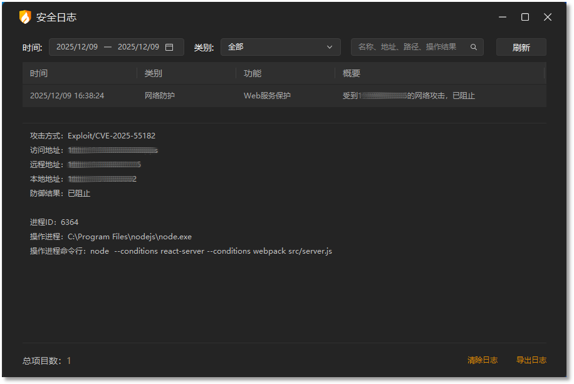Click the orange shield icon next to 安全日志
This screenshot has width=574, height=384.
pos(25,17)
